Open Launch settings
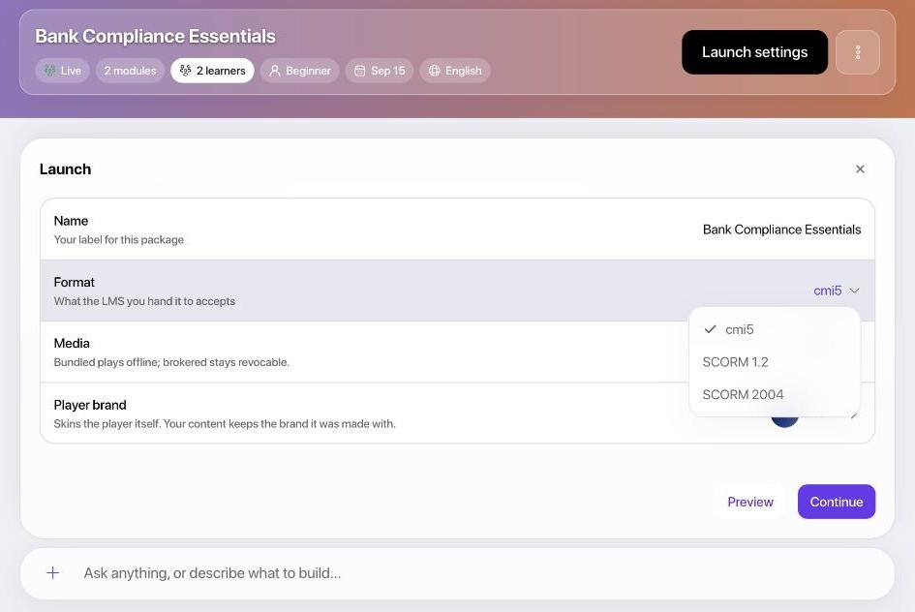This screenshot has width=915, height=612. click(x=754, y=52)
